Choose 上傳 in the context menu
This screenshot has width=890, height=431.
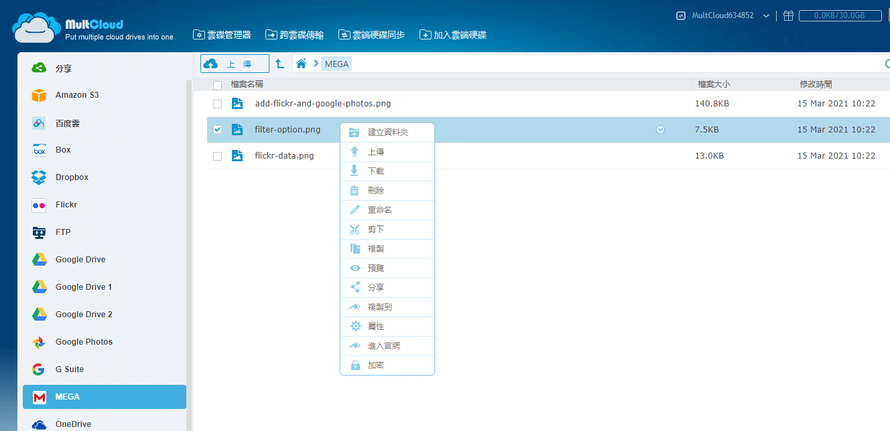point(387,152)
